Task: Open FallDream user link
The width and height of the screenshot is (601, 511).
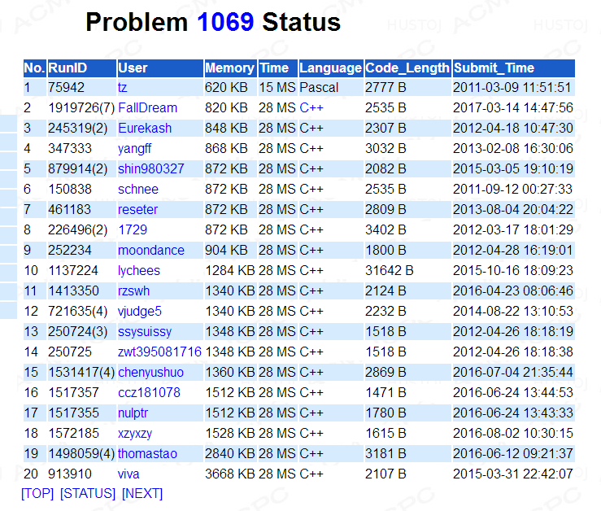Action: [x=147, y=107]
